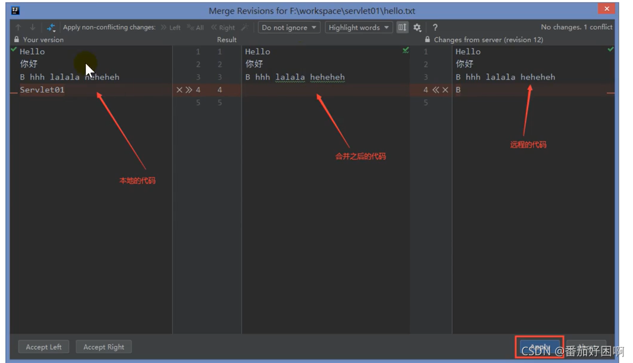Accept server line B with << arrow
The image size is (633, 363).
435,90
